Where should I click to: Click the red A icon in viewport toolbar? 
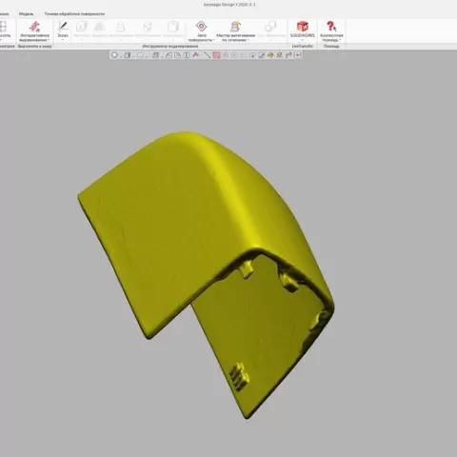[x=195, y=55]
